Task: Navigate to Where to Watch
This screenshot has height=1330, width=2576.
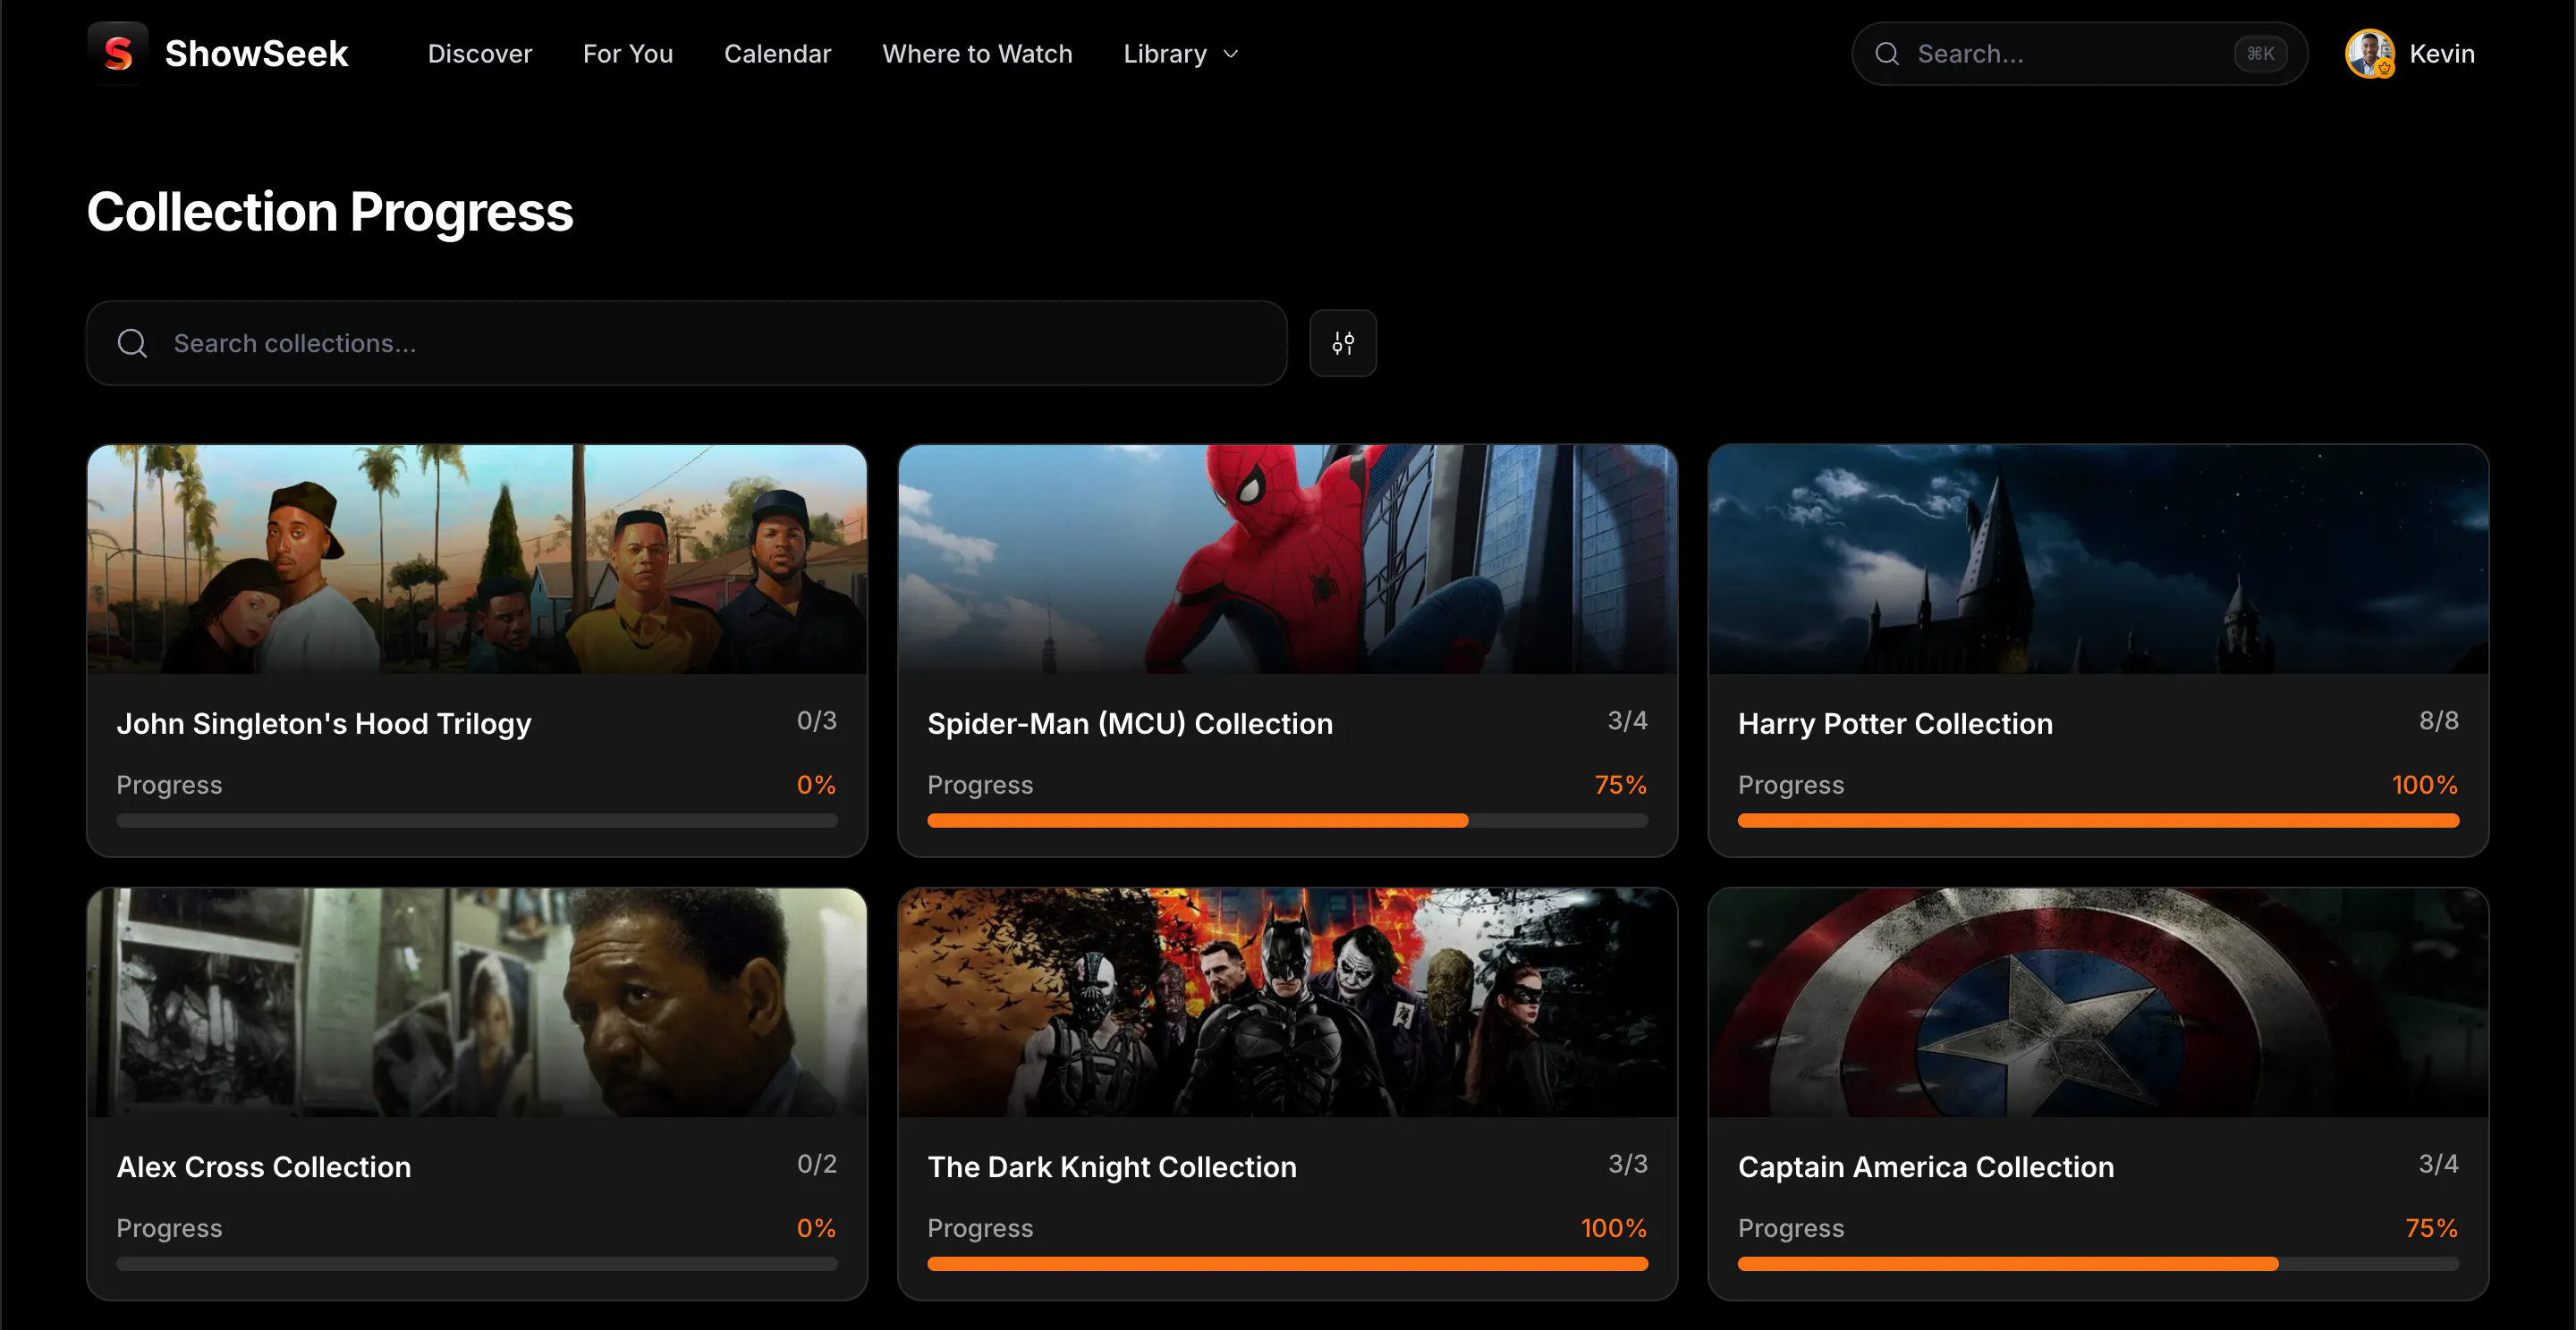Action: [977, 54]
